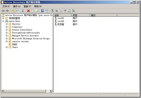
Task: Expand Microsoft Exchange Security Groups node
Action: [7, 38]
